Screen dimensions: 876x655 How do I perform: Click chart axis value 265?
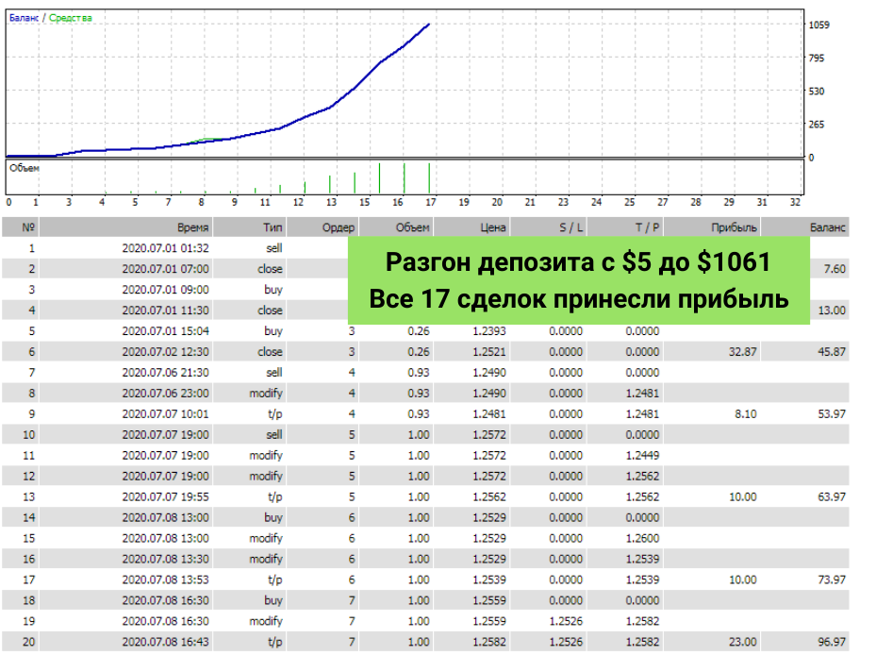pos(817,125)
